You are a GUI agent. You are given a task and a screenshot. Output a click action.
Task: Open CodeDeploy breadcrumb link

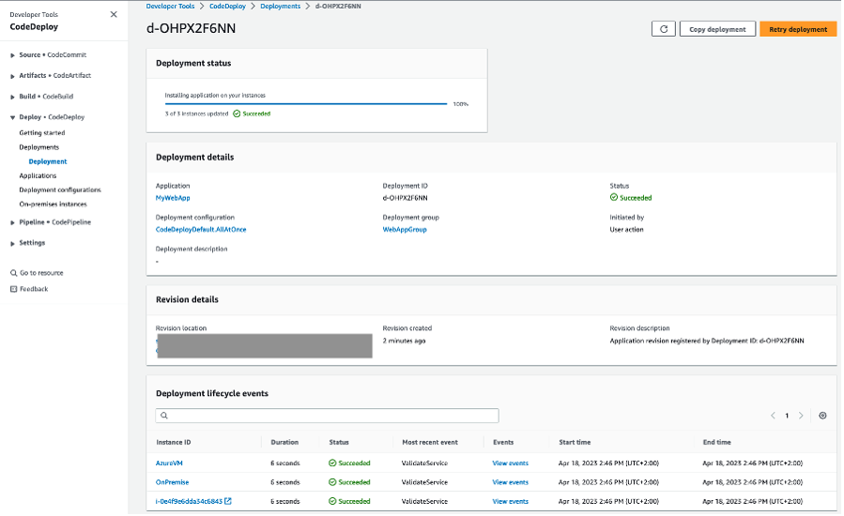(228, 7)
